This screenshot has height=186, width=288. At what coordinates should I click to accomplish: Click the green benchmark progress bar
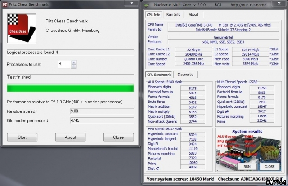(70, 88)
